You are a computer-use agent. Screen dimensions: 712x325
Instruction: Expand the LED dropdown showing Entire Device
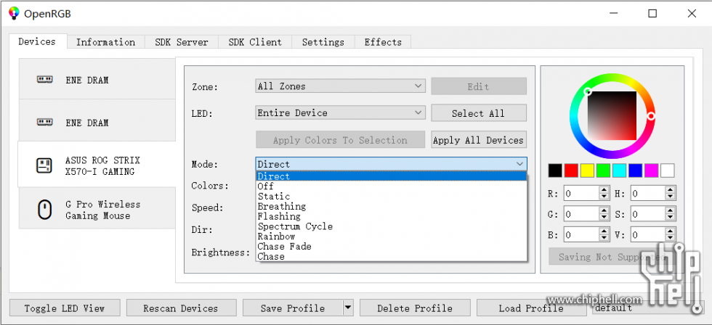pos(340,113)
